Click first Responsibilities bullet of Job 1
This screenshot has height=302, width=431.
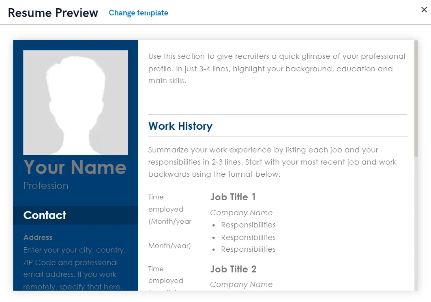click(248, 225)
